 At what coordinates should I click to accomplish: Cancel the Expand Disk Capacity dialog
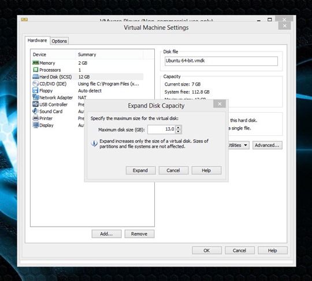point(173,171)
